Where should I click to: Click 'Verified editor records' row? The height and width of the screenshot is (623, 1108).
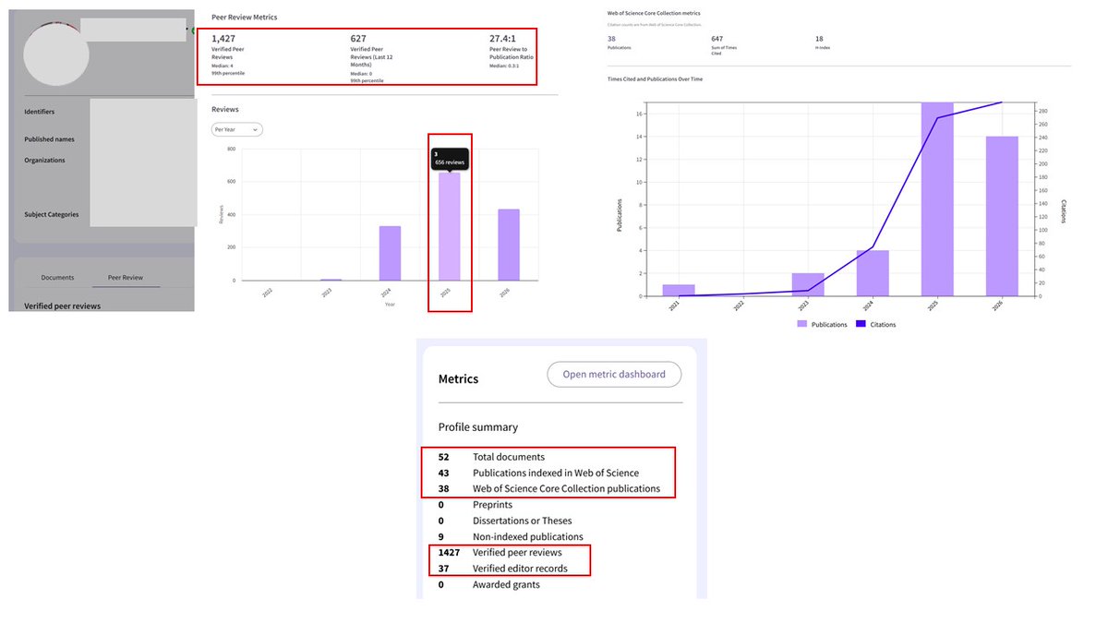tap(502, 569)
